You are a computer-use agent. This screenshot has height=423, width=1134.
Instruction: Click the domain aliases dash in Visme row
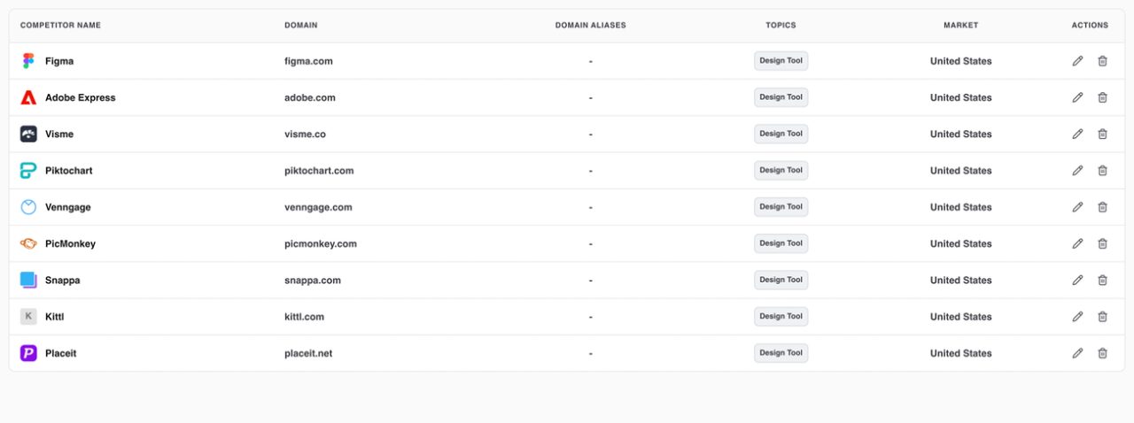pyautogui.click(x=591, y=135)
